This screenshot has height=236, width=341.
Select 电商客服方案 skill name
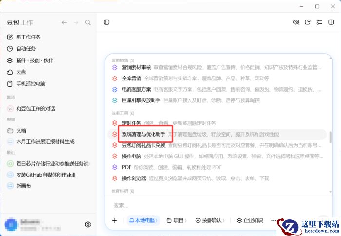136,90
